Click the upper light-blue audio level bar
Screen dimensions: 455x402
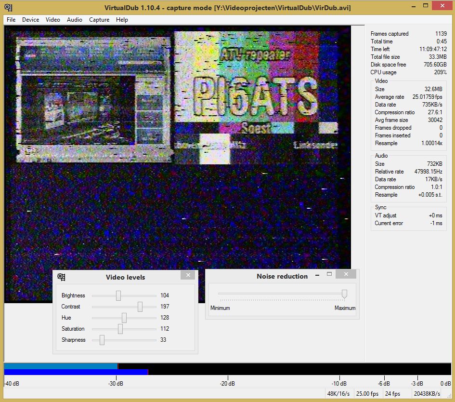[x=61, y=366]
